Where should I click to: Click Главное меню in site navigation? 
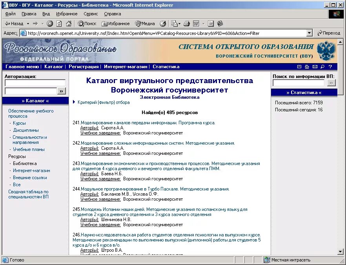[22, 67]
